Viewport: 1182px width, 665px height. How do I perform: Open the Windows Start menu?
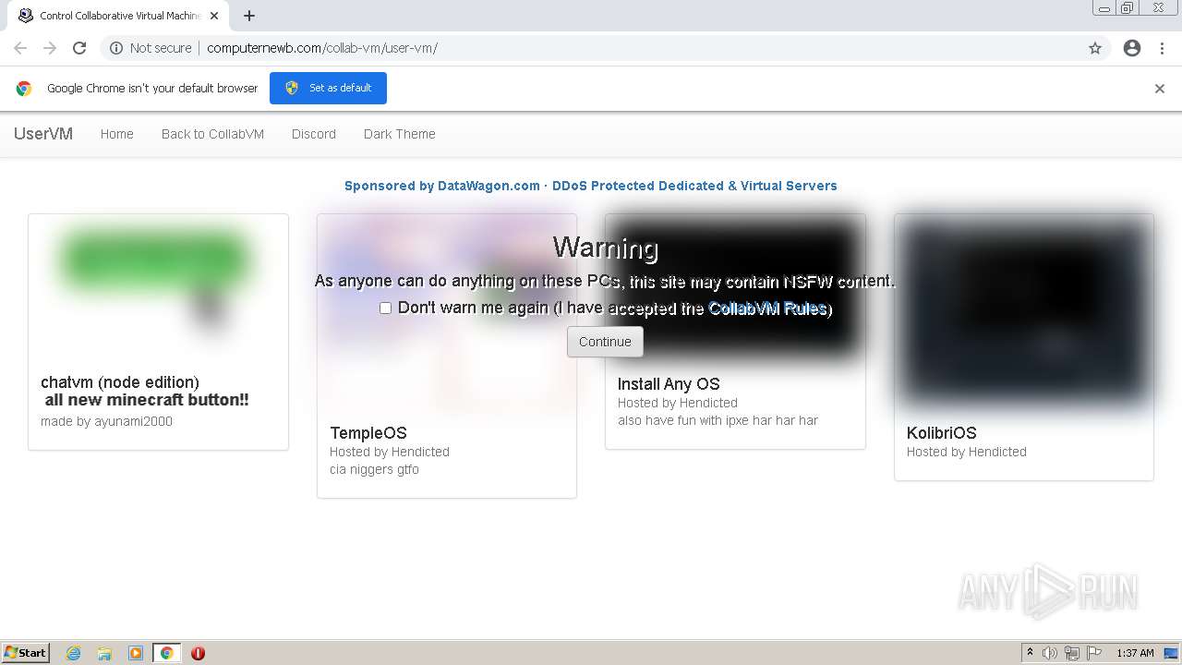click(x=26, y=652)
